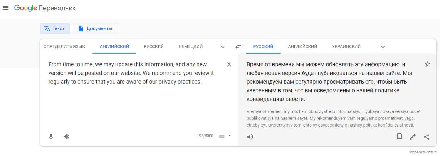Share the translation
Image resolution: width=440 pixels, height=156 pixels.
[427, 137]
